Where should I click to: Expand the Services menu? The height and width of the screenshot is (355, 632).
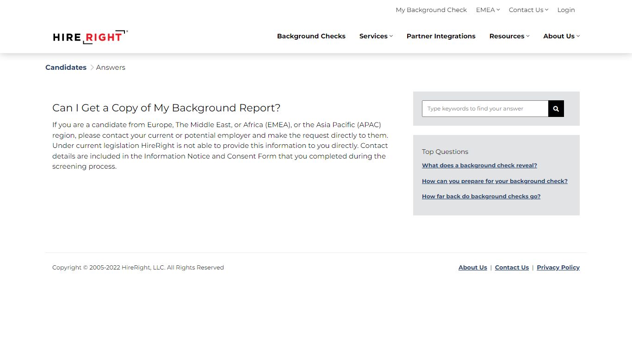coord(376,36)
